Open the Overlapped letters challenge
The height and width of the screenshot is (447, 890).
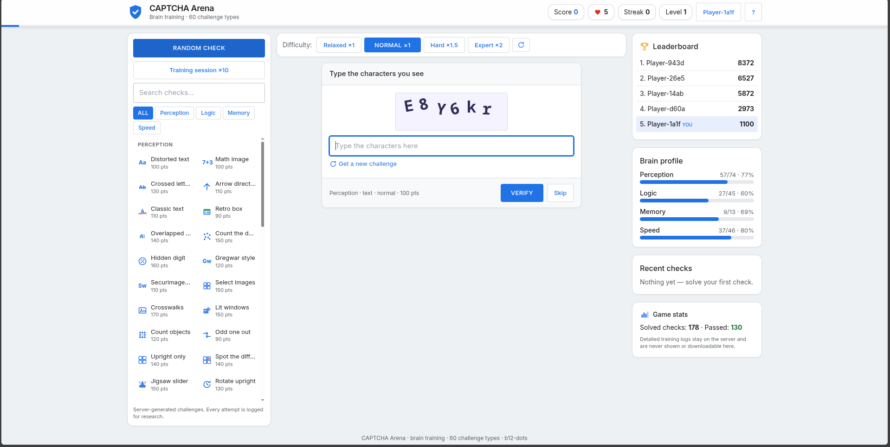point(165,237)
